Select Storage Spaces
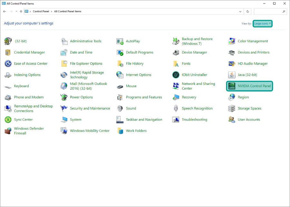The height and width of the screenshot is (207, 290). (x=249, y=108)
